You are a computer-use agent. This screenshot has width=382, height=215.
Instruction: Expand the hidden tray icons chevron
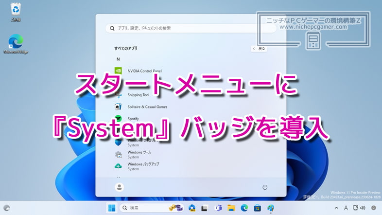336,208
